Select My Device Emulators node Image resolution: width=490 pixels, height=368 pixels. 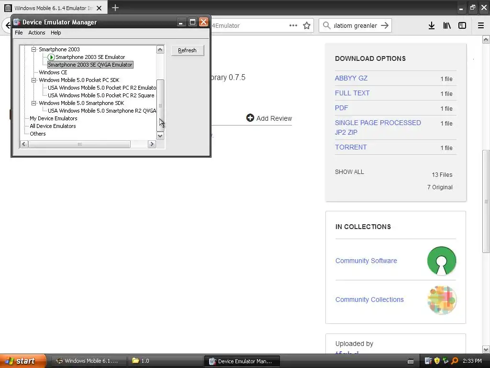point(54,118)
